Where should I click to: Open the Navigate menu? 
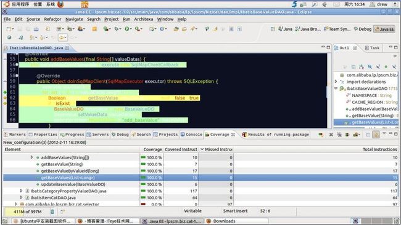click(x=74, y=19)
